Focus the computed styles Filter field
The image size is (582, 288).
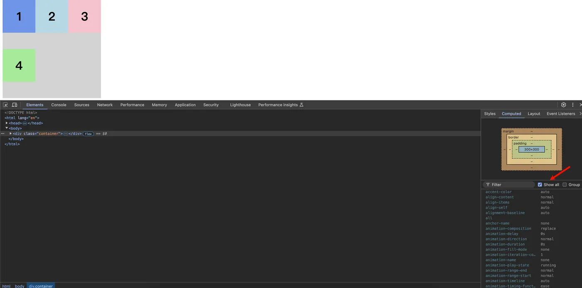pos(509,185)
